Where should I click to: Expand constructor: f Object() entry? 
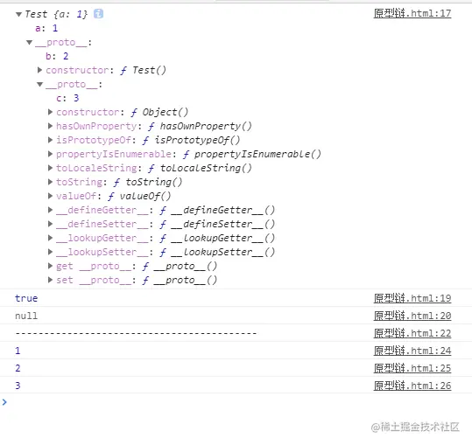point(50,112)
